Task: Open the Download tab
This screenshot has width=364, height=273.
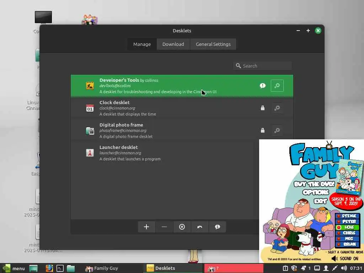Action: [x=173, y=44]
